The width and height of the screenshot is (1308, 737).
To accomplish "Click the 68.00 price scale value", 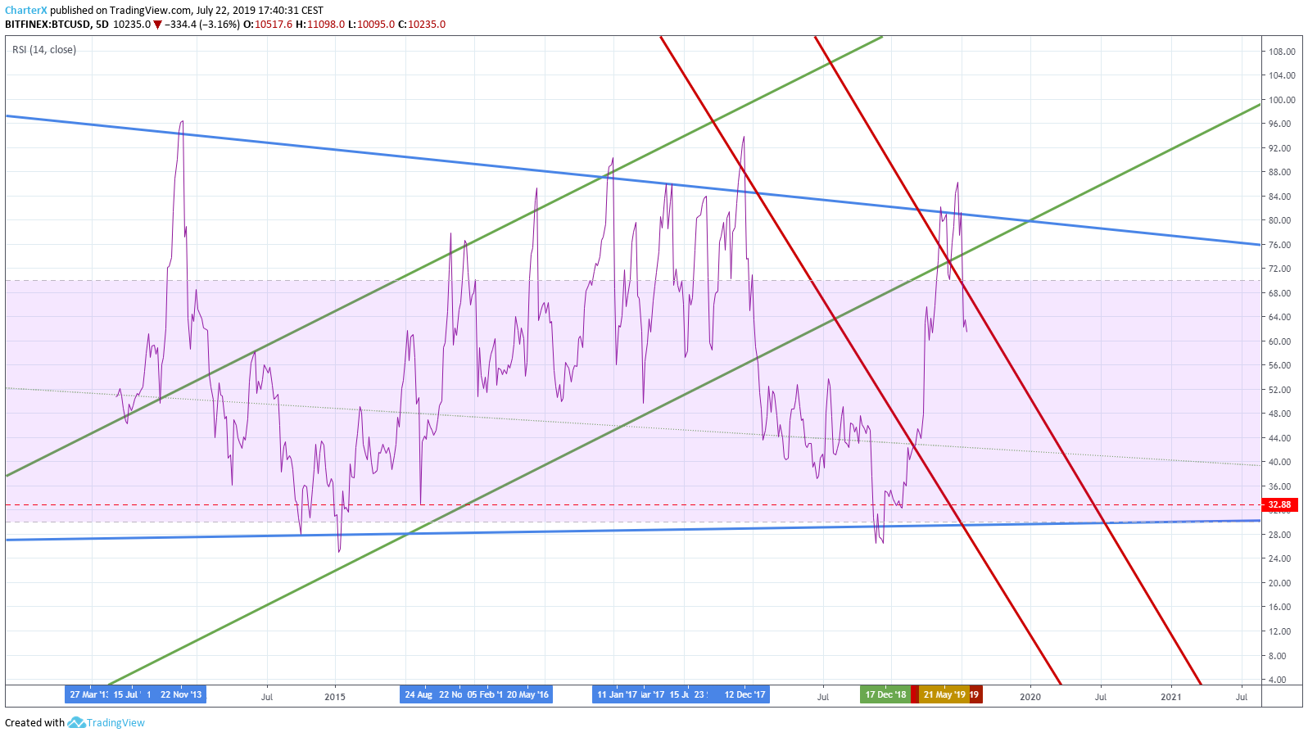I will [x=1279, y=293].
